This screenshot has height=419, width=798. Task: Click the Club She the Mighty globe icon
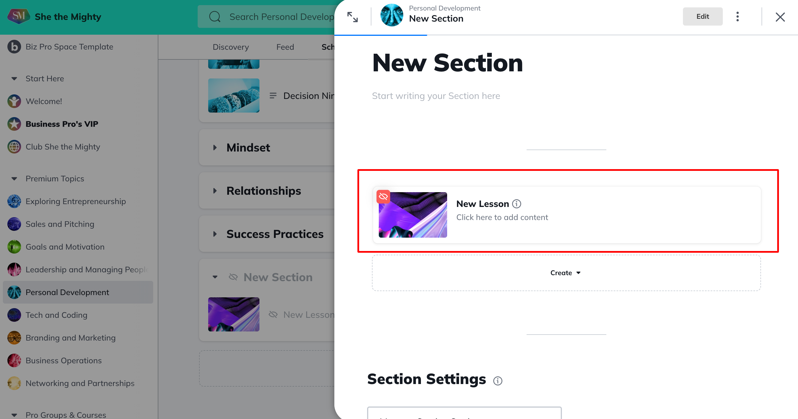point(14,147)
